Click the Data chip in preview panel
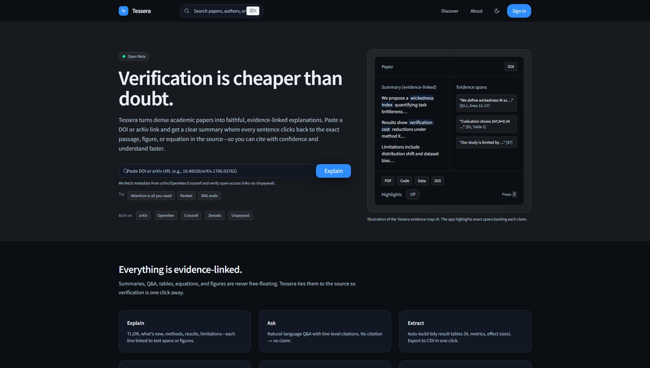 pyautogui.click(x=422, y=181)
